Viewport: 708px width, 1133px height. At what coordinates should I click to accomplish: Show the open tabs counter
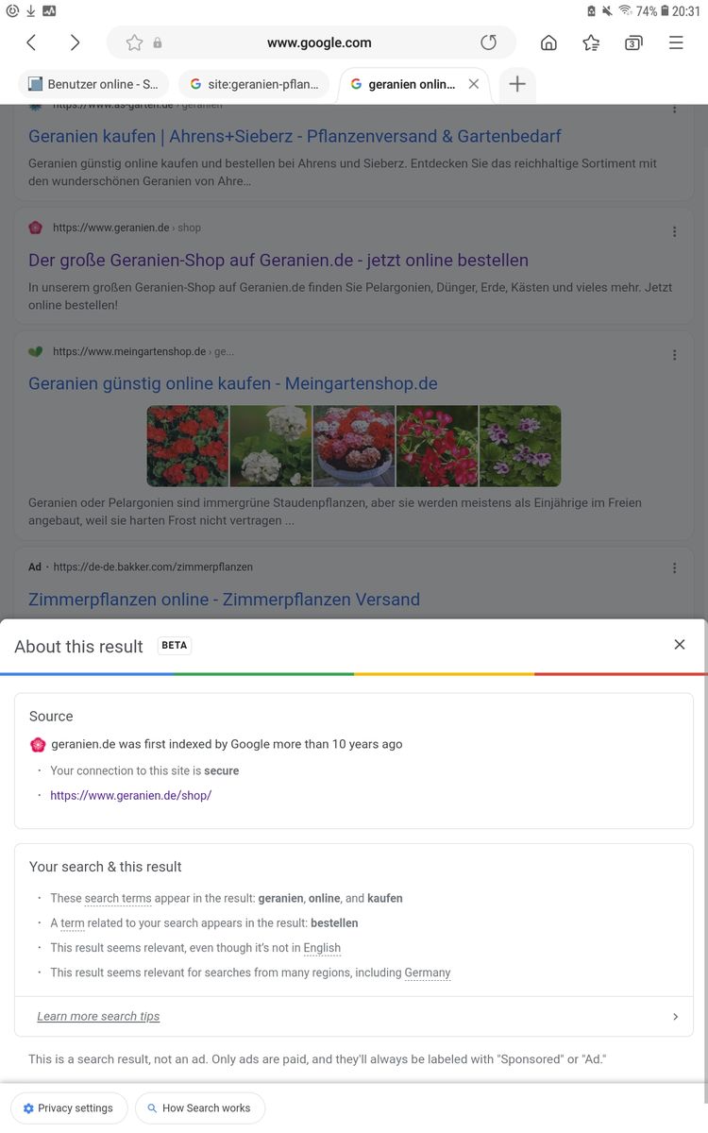click(x=633, y=42)
